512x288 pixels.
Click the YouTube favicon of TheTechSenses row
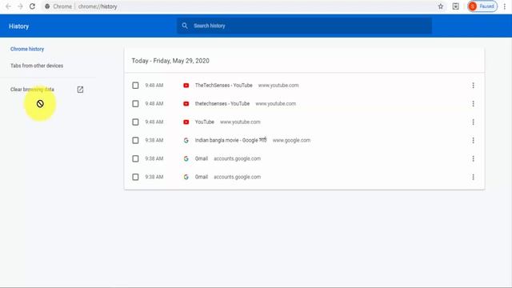click(186, 86)
